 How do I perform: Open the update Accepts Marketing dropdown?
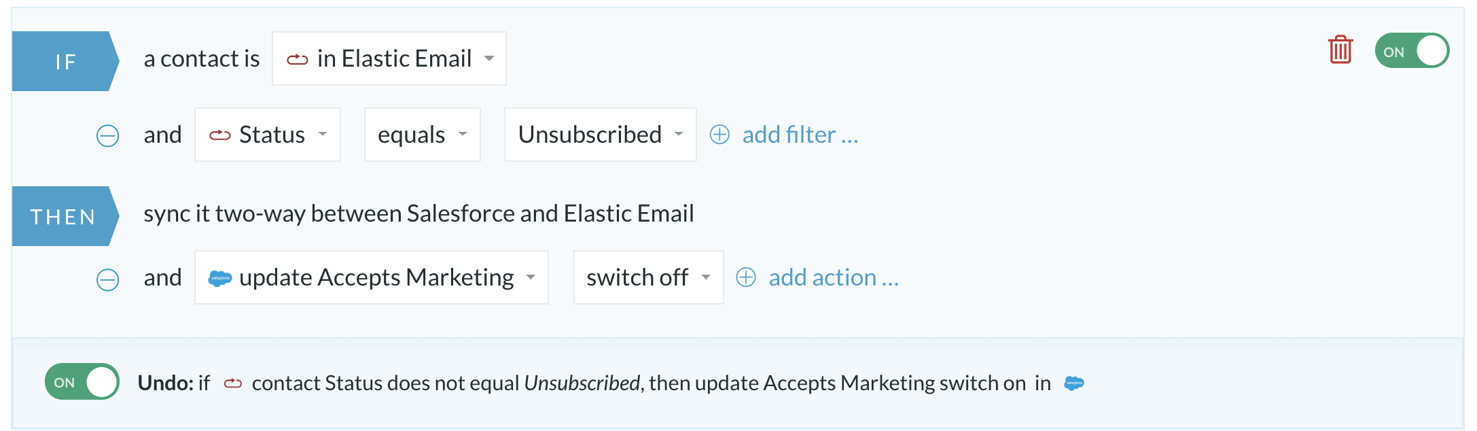coord(372,277)
